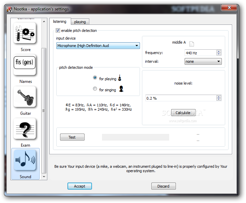Click the guitar icon beside for playing

click(120, 78)
